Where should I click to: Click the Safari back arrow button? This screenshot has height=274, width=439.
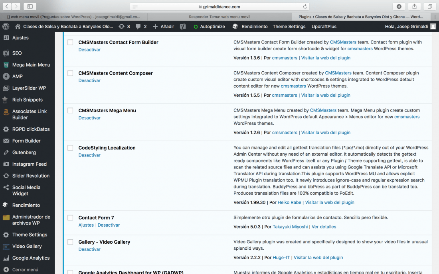click(x=7, y=6)
